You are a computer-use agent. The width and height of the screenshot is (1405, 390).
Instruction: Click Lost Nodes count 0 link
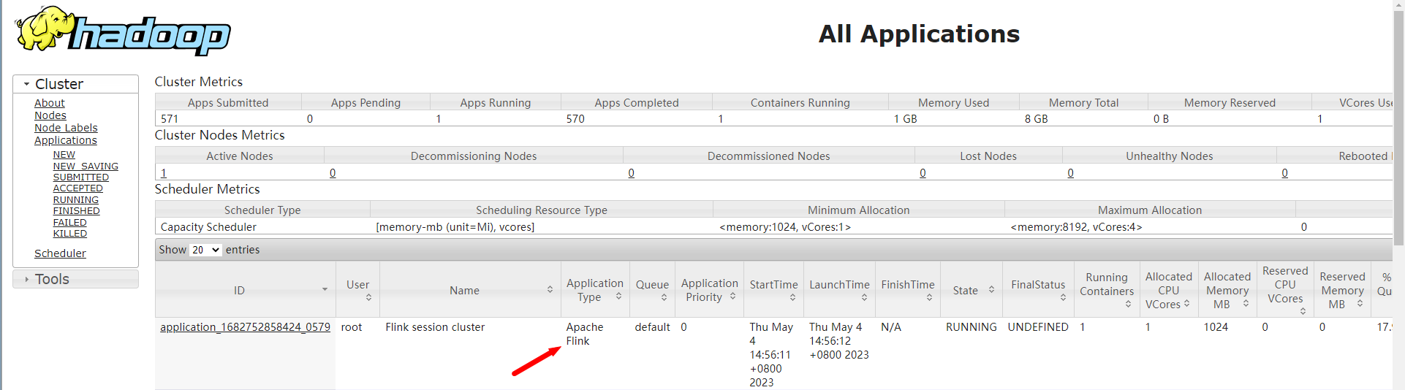[x=923, y=173]
